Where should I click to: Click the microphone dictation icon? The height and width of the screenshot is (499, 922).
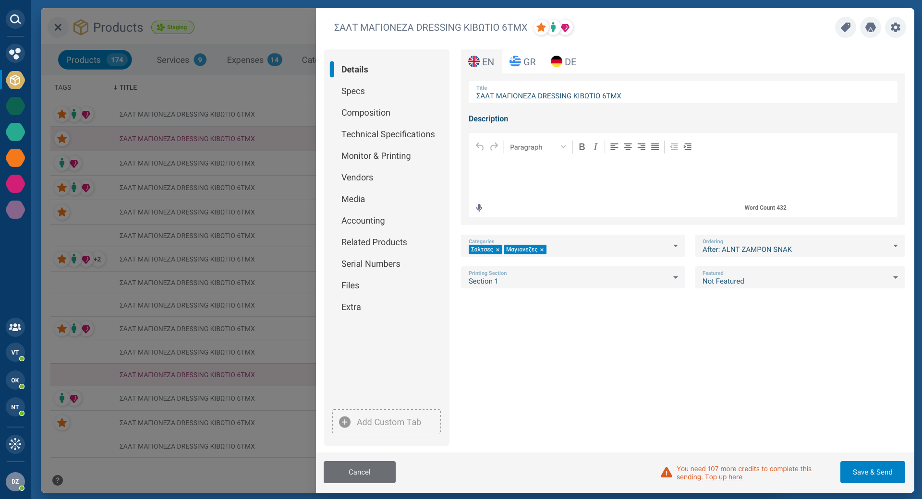(x=479, y=208)
